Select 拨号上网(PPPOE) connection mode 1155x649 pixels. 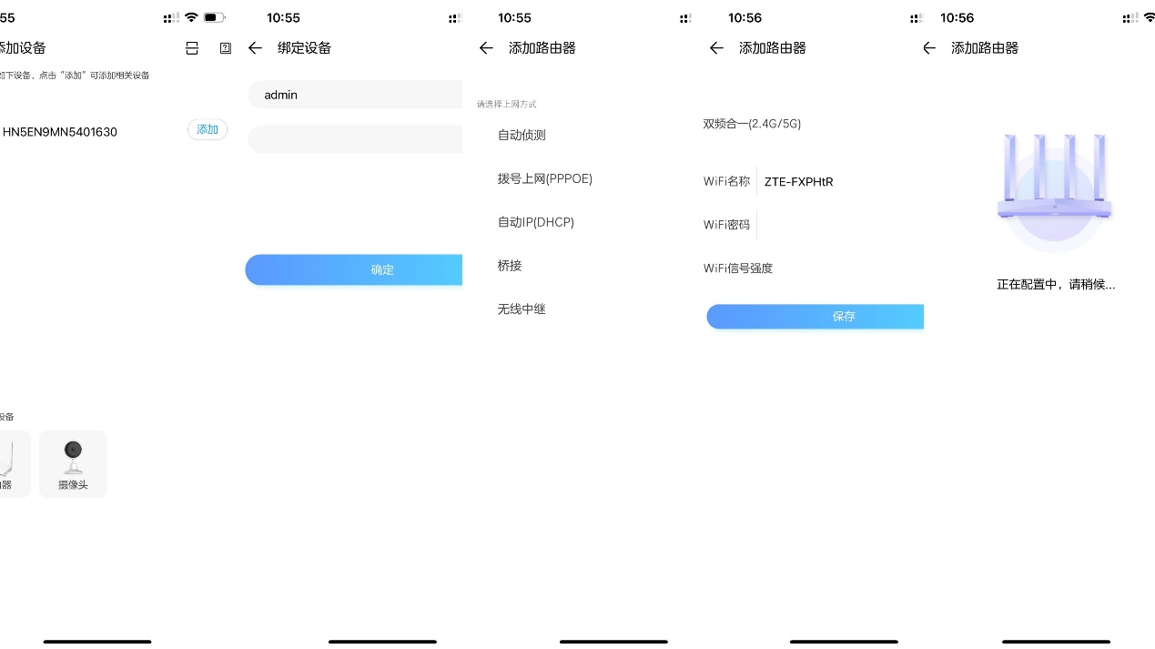pos(544,178)
